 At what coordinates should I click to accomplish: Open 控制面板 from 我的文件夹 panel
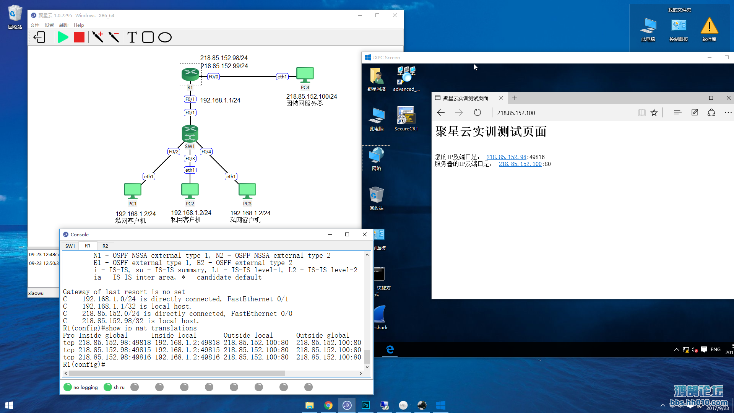679,30
